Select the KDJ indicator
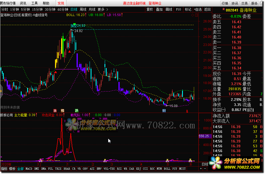 (138, 169)
